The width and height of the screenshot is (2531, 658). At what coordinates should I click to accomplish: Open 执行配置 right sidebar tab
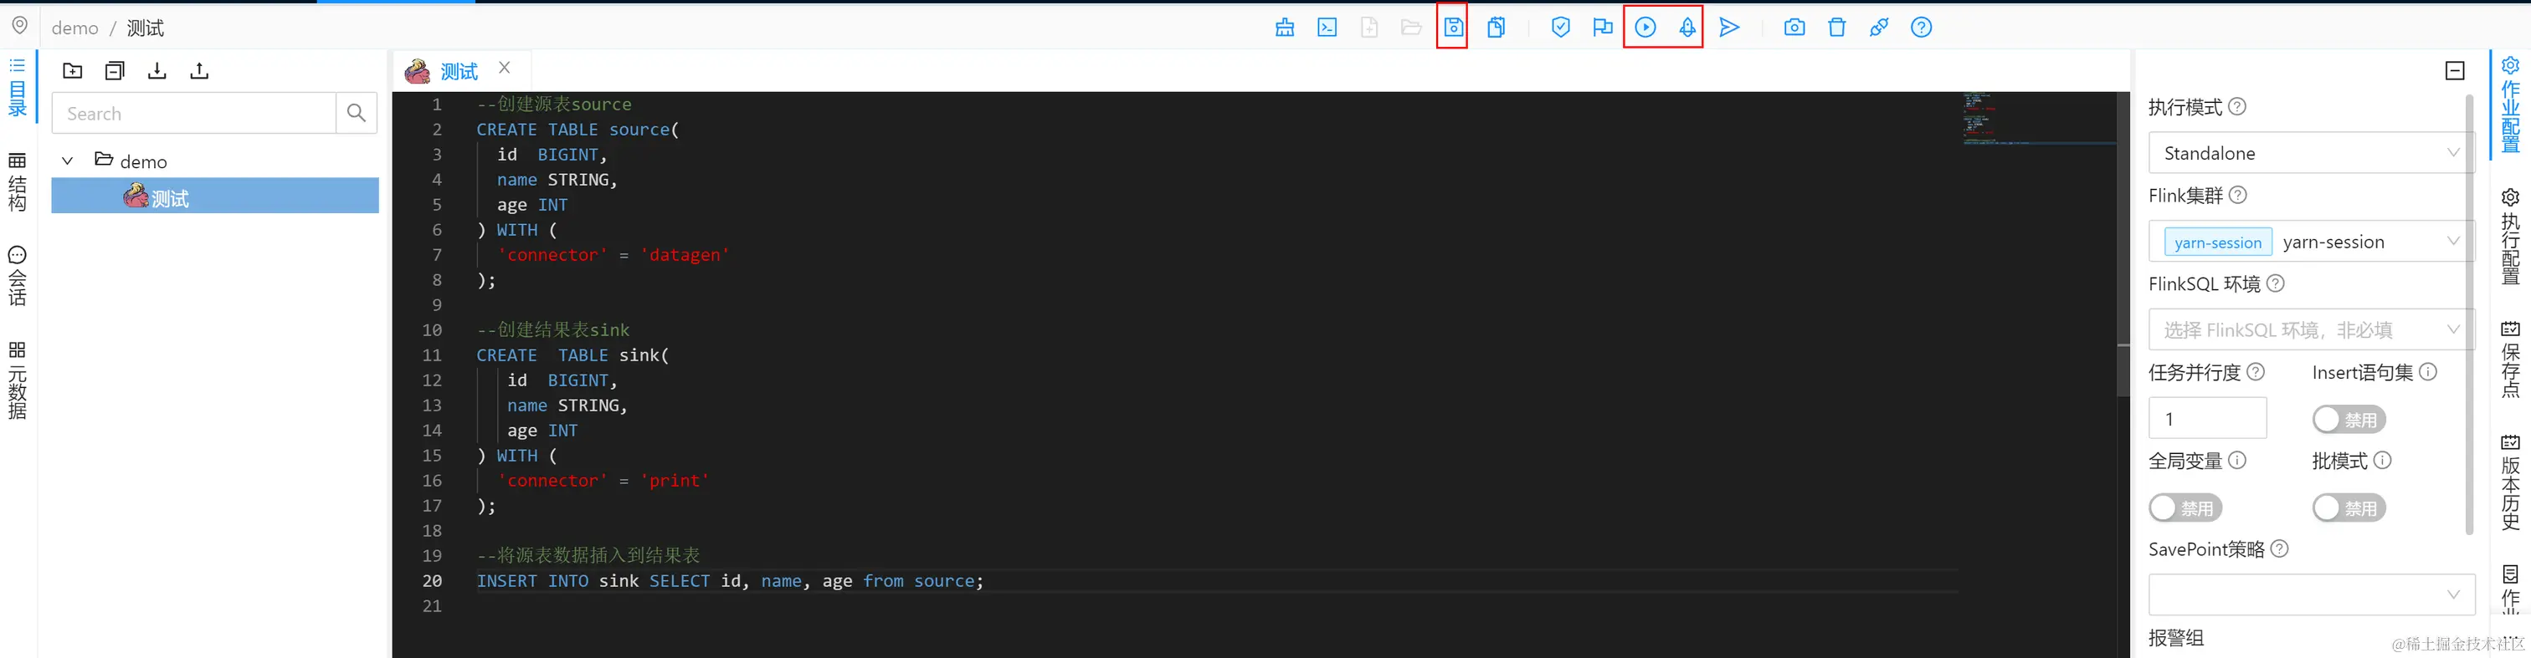pos(2510,236)
